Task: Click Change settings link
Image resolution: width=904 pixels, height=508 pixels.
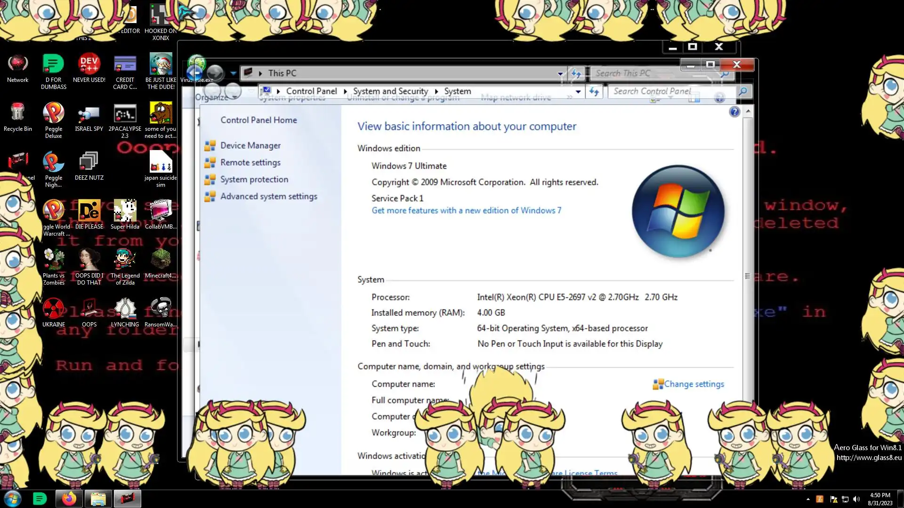Action: click(694, 384)
